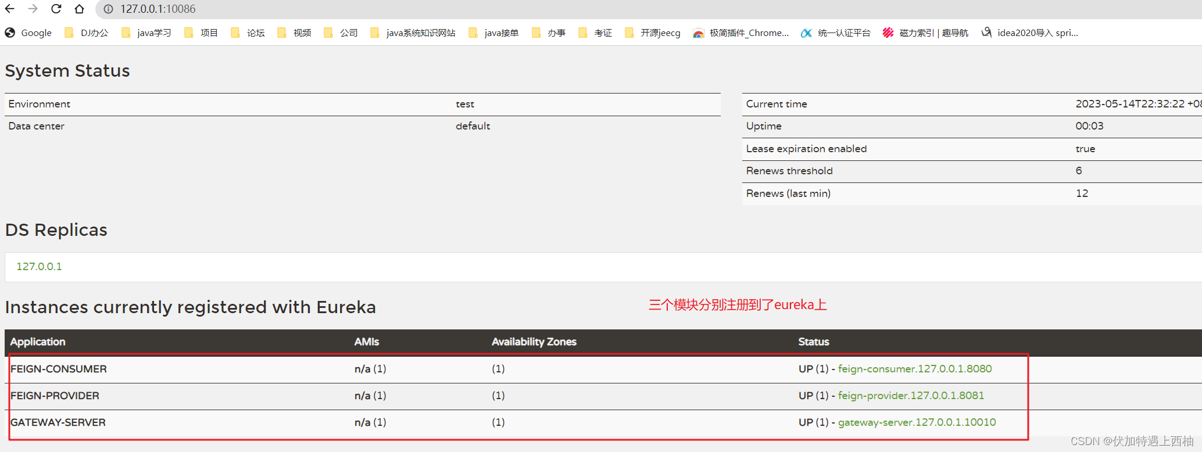Screen dimensions: 1202x452
Task: Open the java学习 bookmark folder
Action: click(x=146, y=33)
